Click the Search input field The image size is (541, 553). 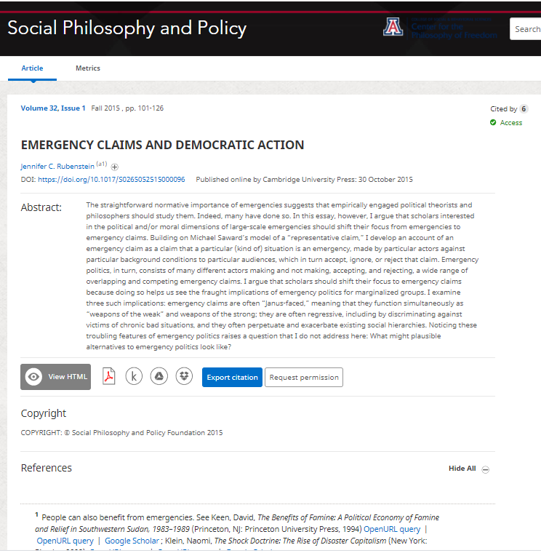526,29
